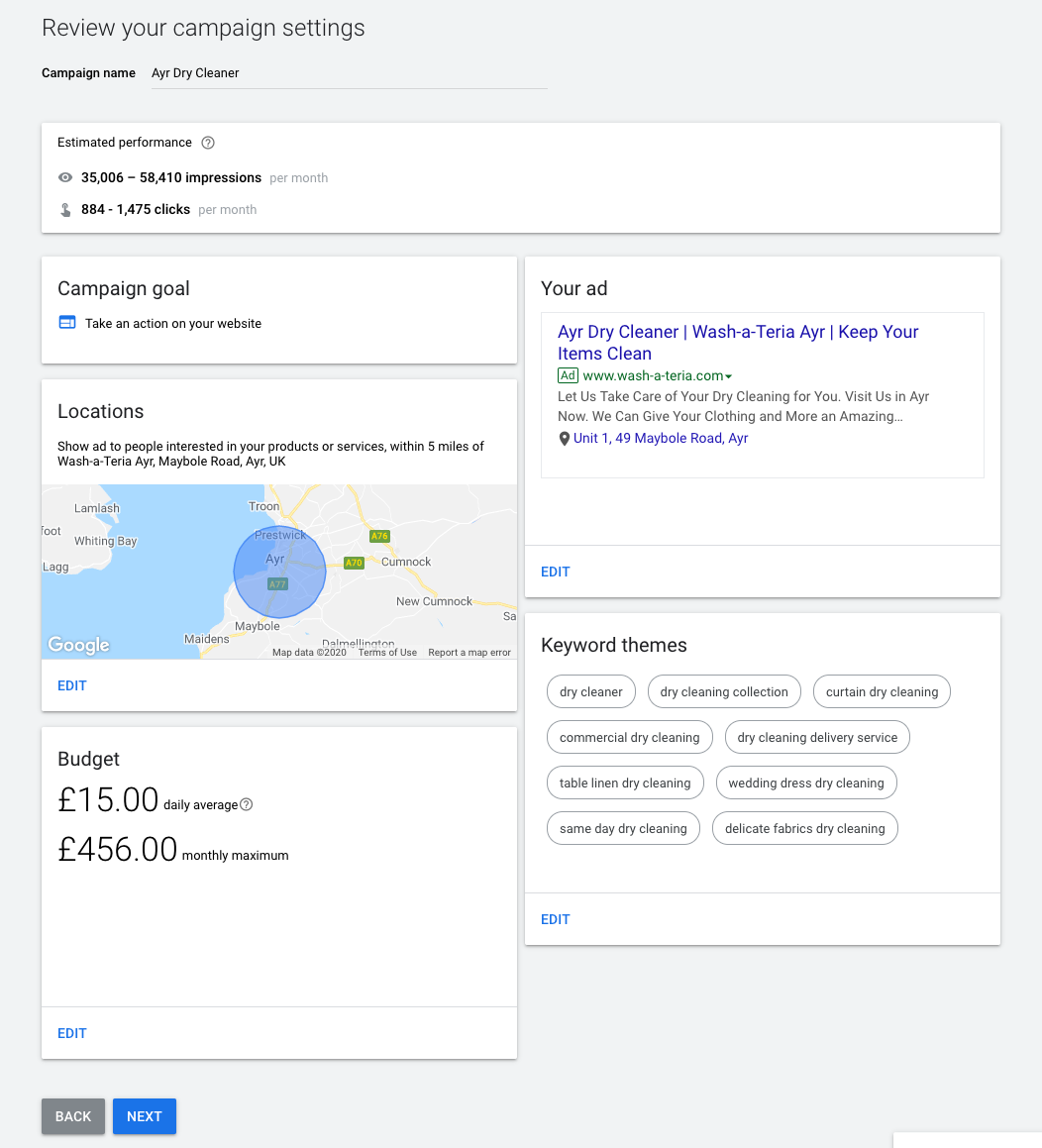
Task: Click the blue radius circle over Ayr
Action: click(279, 572)
